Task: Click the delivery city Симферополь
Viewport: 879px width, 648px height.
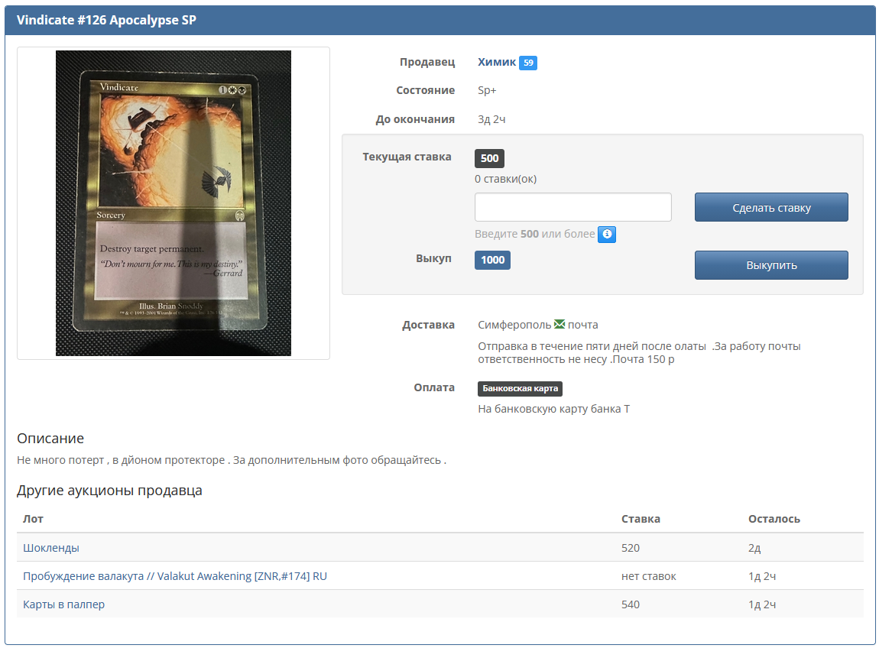Action: pos(514,325)
